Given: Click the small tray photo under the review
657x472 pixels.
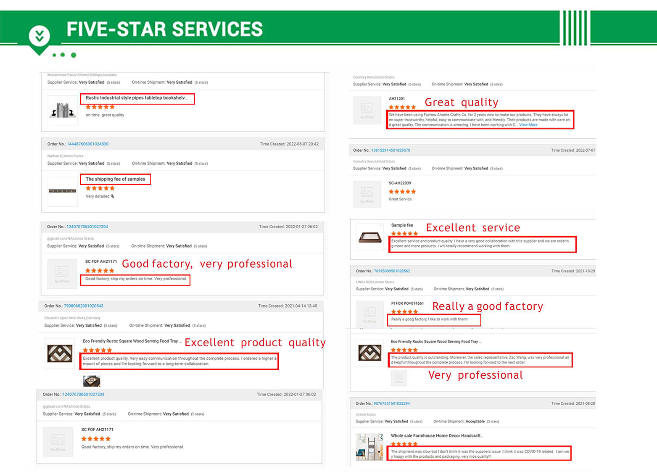Looking at the screenshot, I should click(92, 381).
